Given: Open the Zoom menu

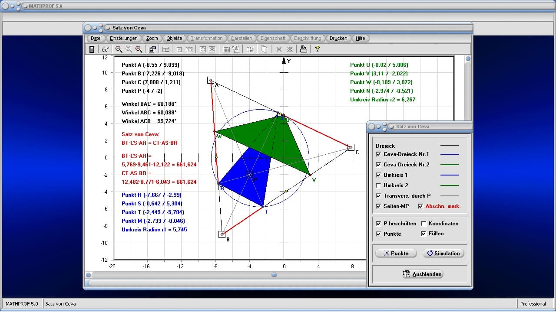Looking at the screenshot, I should coord(152,38).
